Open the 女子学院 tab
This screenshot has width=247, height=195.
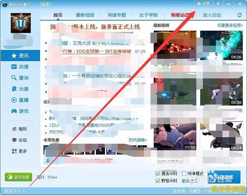(x=149, y=15)
